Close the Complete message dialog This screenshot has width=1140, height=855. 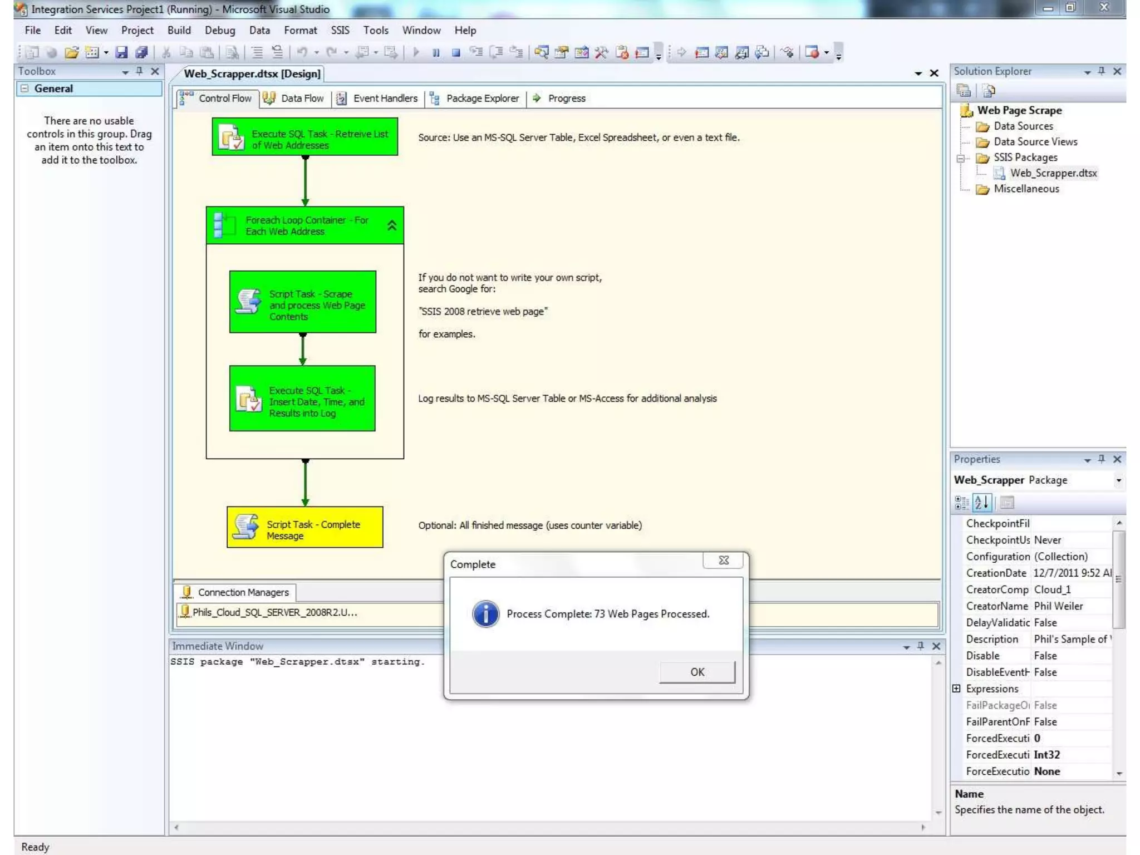click(723, 561)
